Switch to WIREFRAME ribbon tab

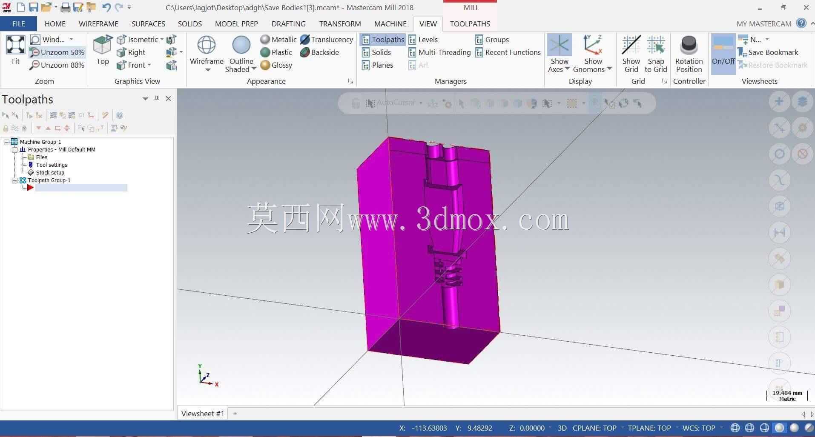pos(98,24)
